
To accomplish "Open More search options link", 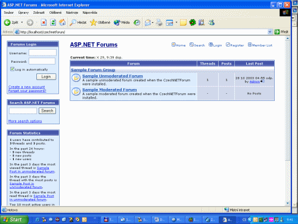I will pos(25,121).
